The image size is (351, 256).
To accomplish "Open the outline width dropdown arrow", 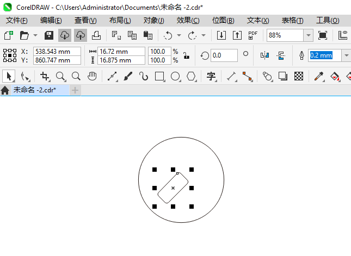I will 346,55.
